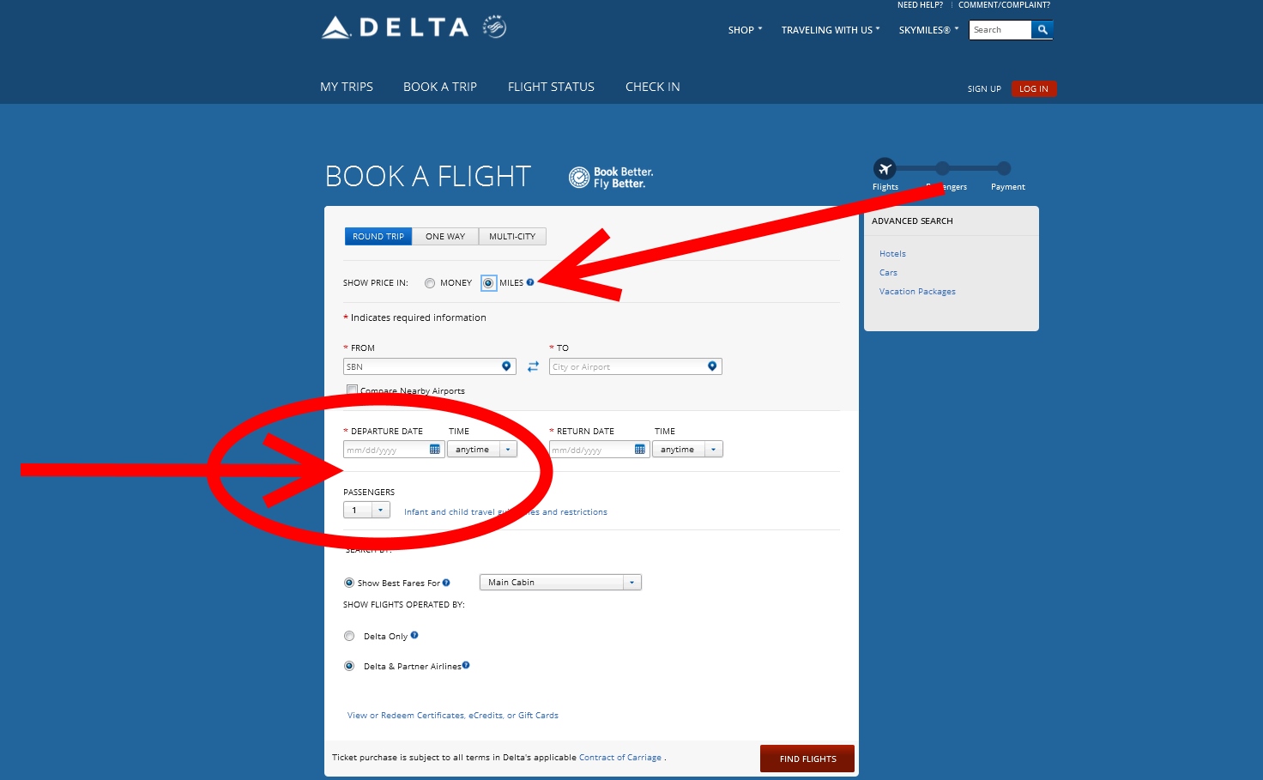Select the MONEY radio button
The height and width of the screenshot is (780, 1263).
pos(429,282)
